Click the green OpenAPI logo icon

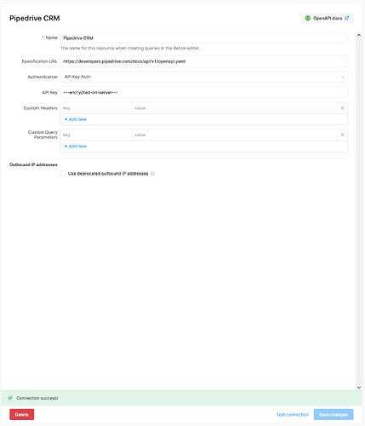pos(308,18)
